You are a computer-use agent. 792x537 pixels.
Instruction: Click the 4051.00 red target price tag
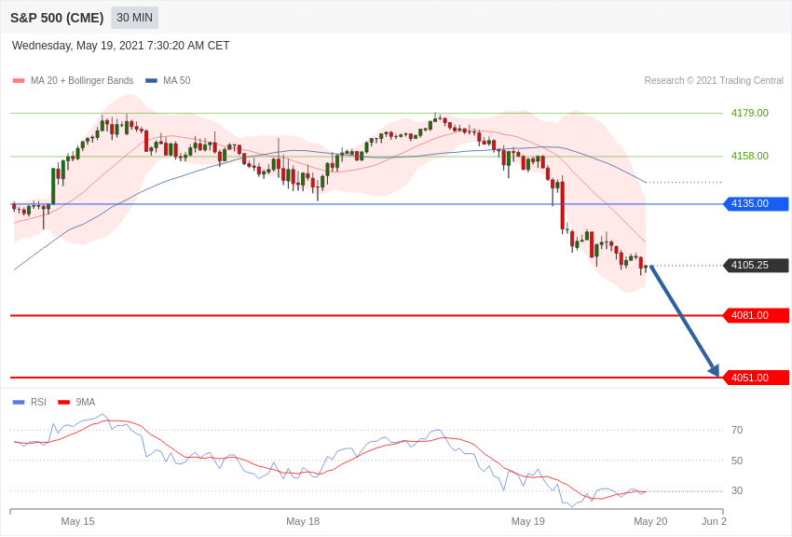coord(756,378)
